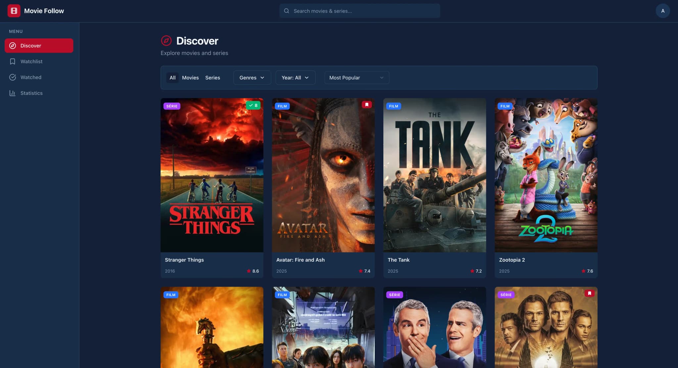This screenshot has width=678, height=368.
Task: Click The Tank movie title
Action: pos(398,260)
